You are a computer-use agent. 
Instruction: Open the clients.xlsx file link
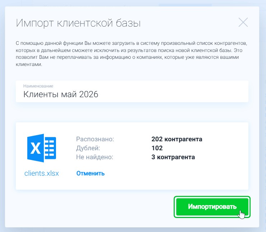click(42, 173)
